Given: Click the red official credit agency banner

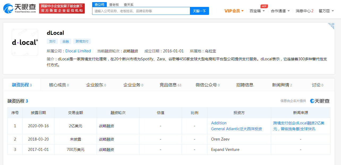Looking at the screenshot, I should click(62, 9).
